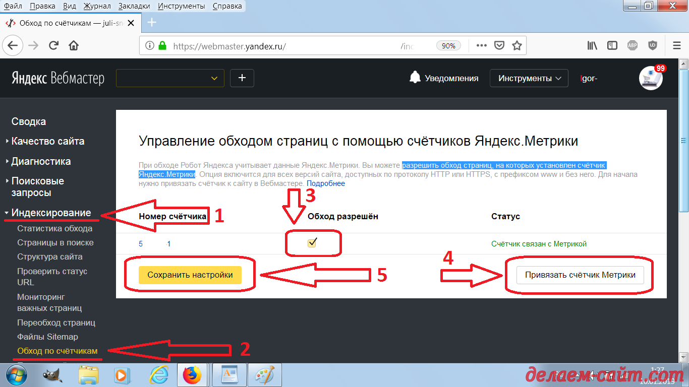Viewport: 689px width, 387px height.
Task: Open the Справка menu
Action: pyautogui.click(x=227, y=6)
